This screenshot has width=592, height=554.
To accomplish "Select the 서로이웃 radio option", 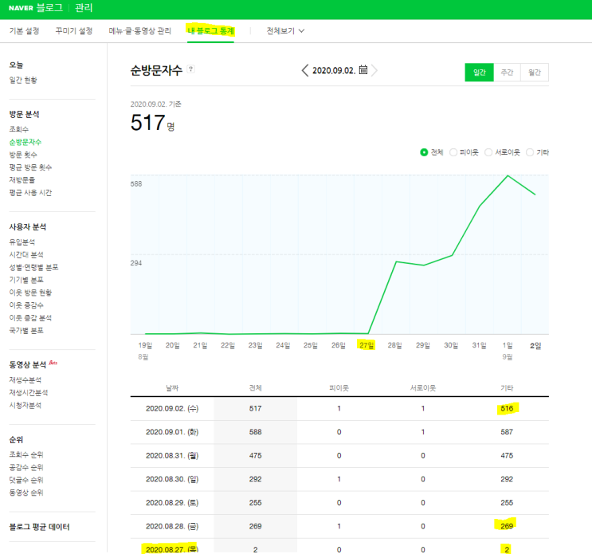I will [488, 152].
